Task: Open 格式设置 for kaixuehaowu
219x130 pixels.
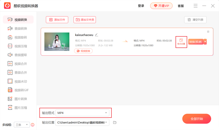Action: tap(181, 42)
